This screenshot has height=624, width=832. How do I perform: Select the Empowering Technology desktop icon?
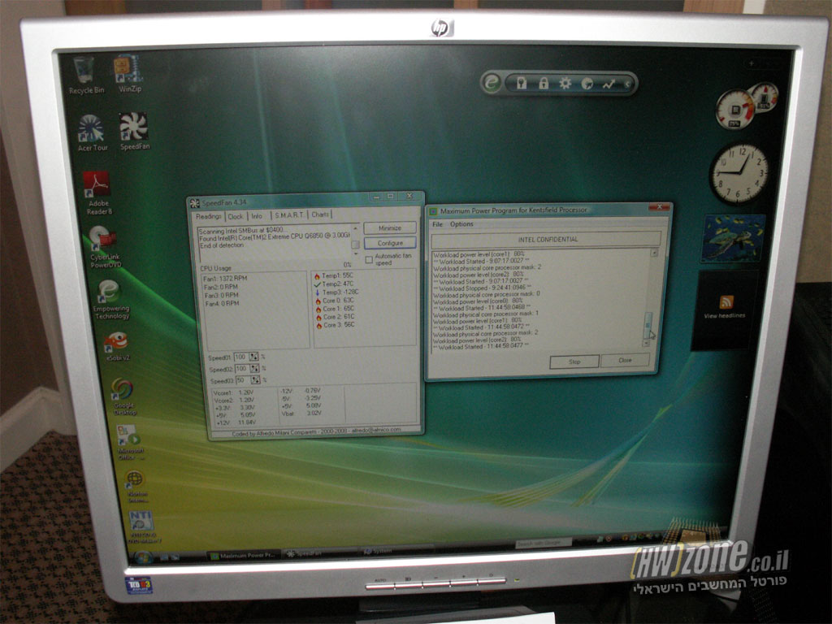110,300
